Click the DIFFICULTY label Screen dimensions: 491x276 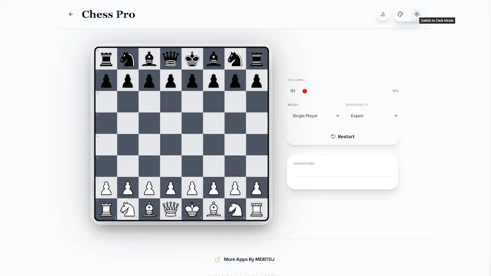[358, 105]
